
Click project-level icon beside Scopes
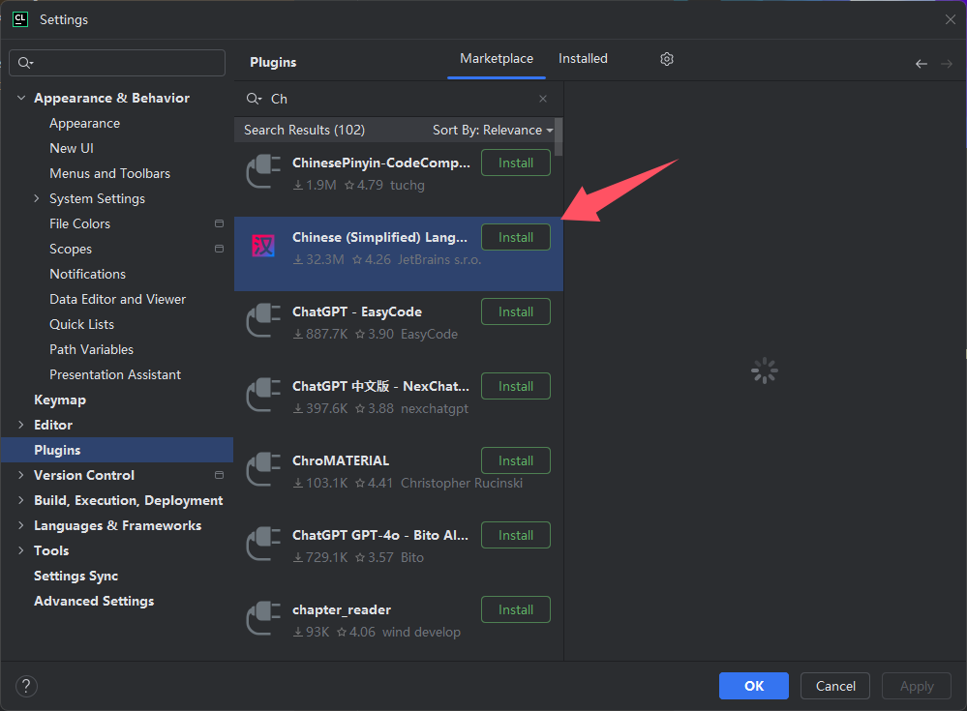point(219,249)
